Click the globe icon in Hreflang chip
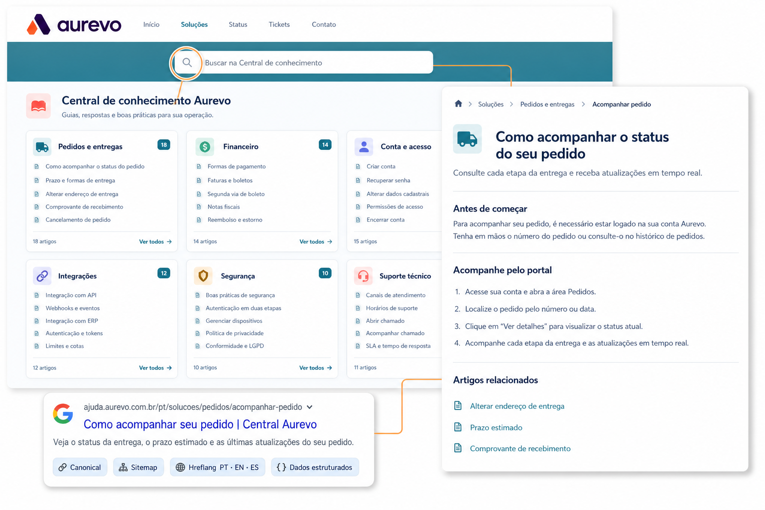 (x=180, y=467)
